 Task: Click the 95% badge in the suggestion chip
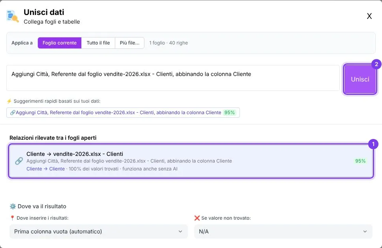tap(230, 113)
